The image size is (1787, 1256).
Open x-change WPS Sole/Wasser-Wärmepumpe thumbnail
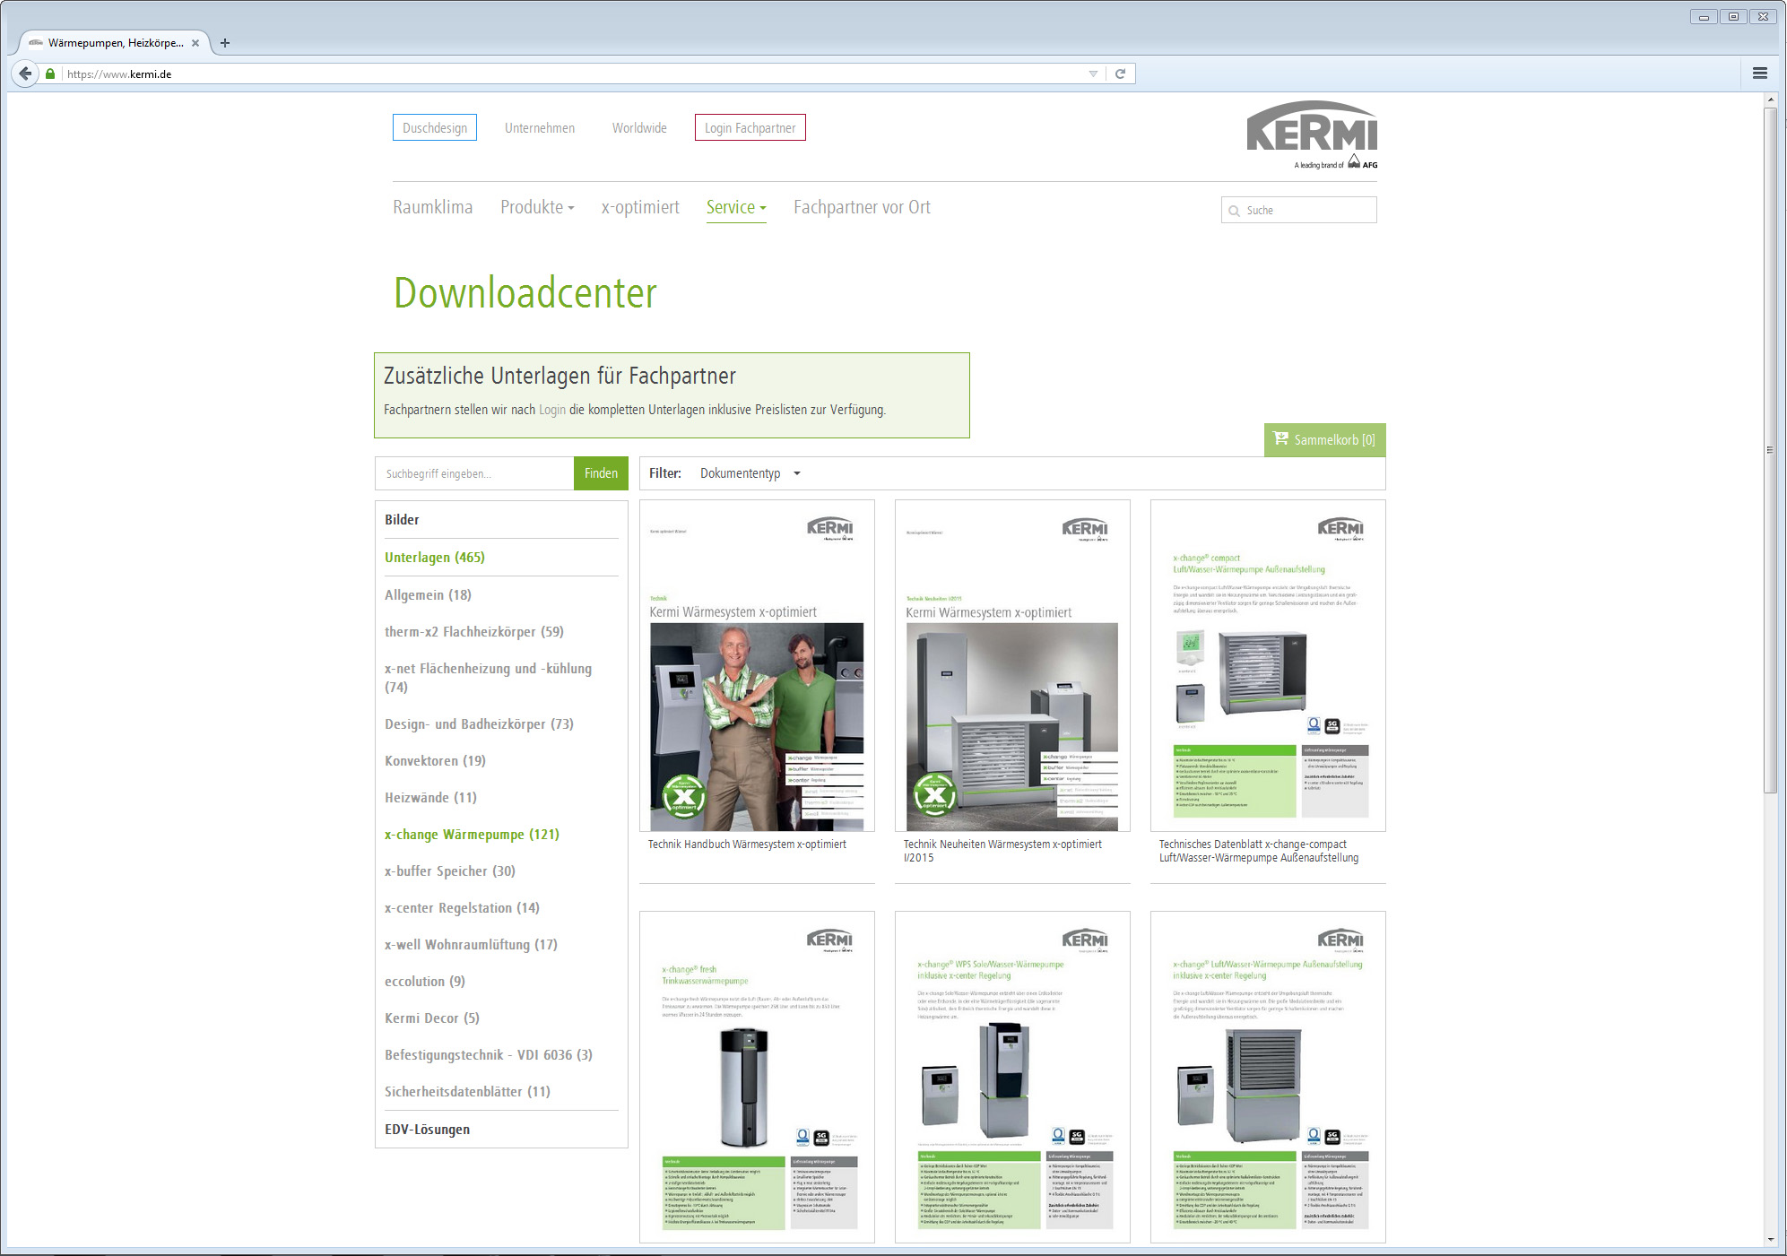[1012, 1077]
